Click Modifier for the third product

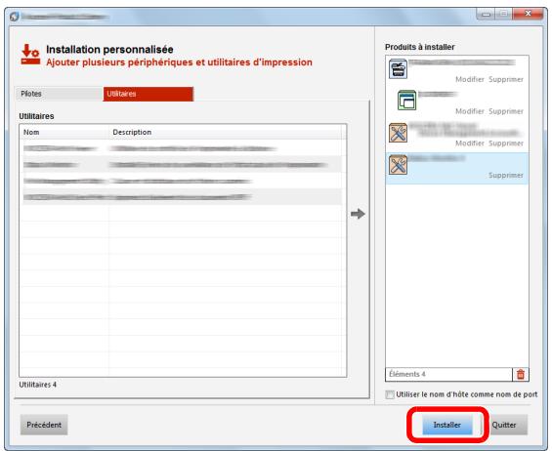point(470,143)
